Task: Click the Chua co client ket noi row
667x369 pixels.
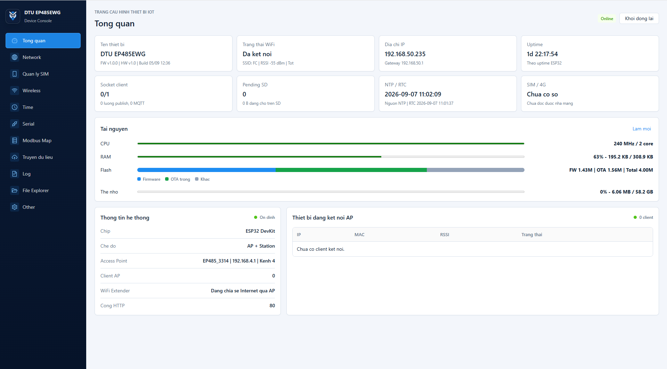Action: [472, 249]
